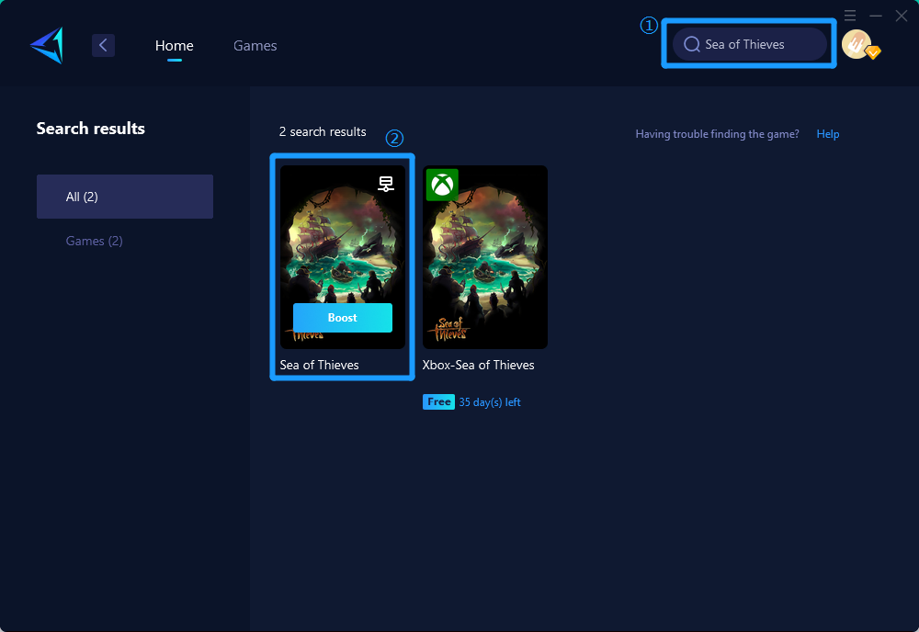Click the Xbox-Sea of Thieves title text
The height and width of the screenshot is (632, 919).
[478, 365]
